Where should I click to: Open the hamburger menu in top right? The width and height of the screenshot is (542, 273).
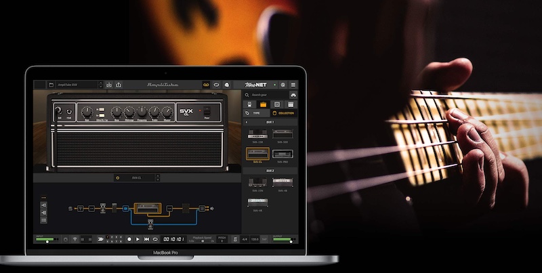[293, 85]
